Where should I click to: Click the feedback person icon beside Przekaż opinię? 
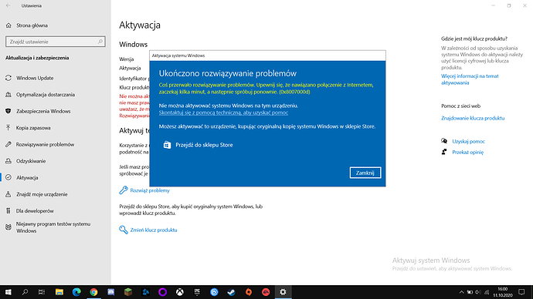444,152
